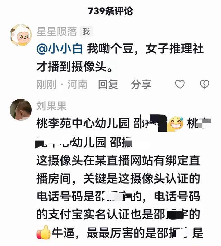
Task: Open 刘果果's comment line 桃李苑中心幼儿园
Action: [x=124, y=123]
